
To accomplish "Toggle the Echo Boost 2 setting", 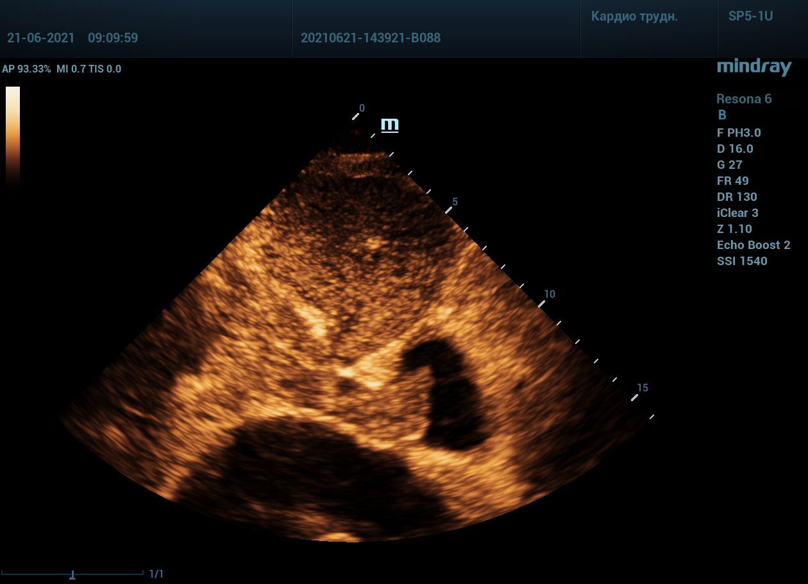I will [753, 245].
